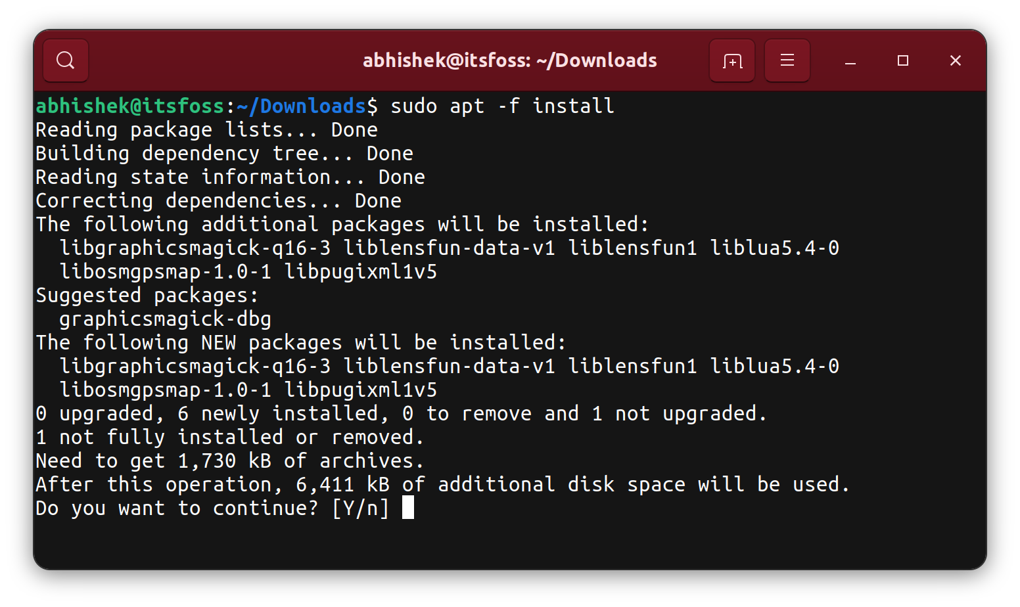This screenshot has width=1020, height=607.
Task: Click the search icon in the header bar
Action: click(x=65, y=60)
